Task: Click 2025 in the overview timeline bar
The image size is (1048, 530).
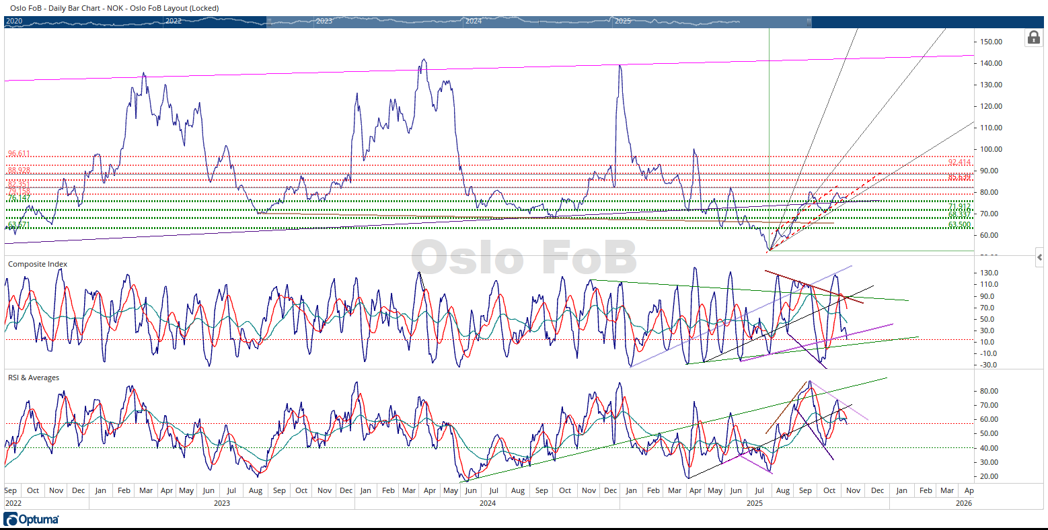Action: tap(623, 21)
